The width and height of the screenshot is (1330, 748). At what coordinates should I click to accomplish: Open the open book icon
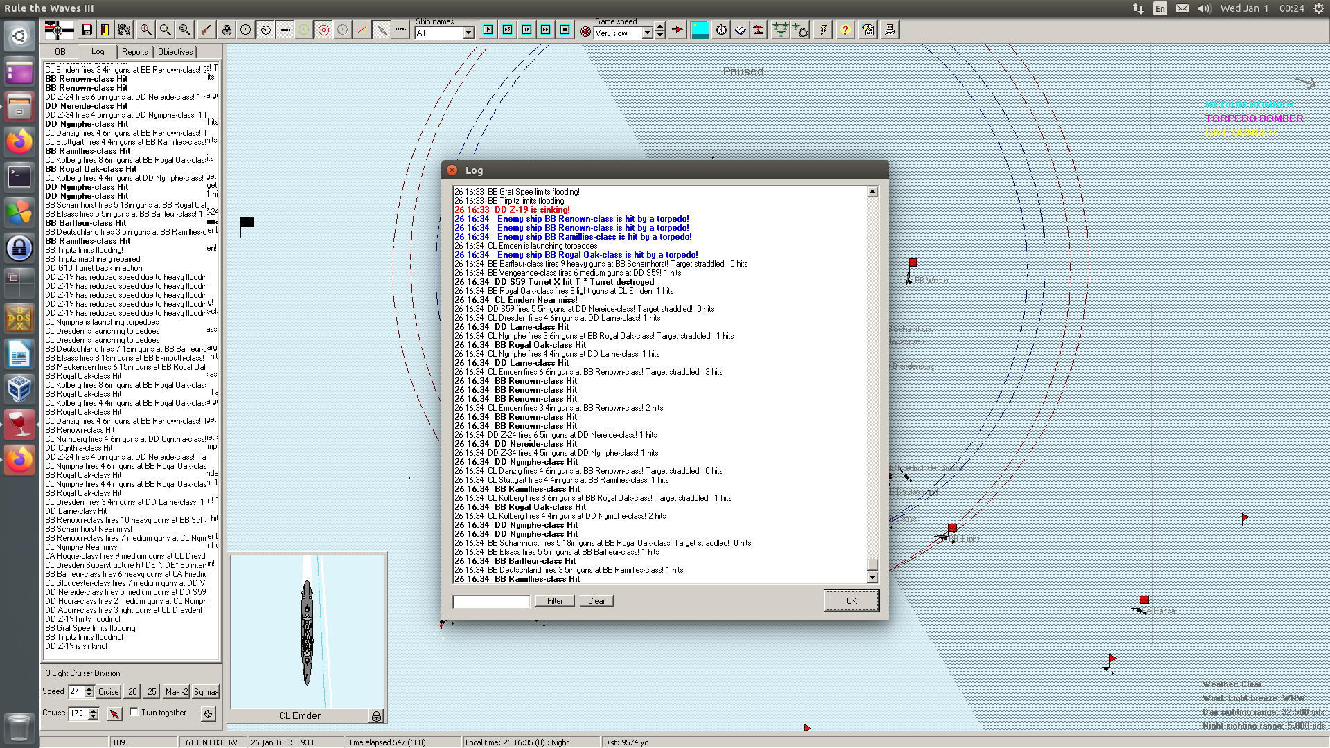coord(741,30)
